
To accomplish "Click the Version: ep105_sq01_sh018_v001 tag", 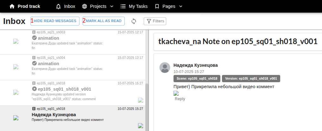I will [x=251, y=78].
